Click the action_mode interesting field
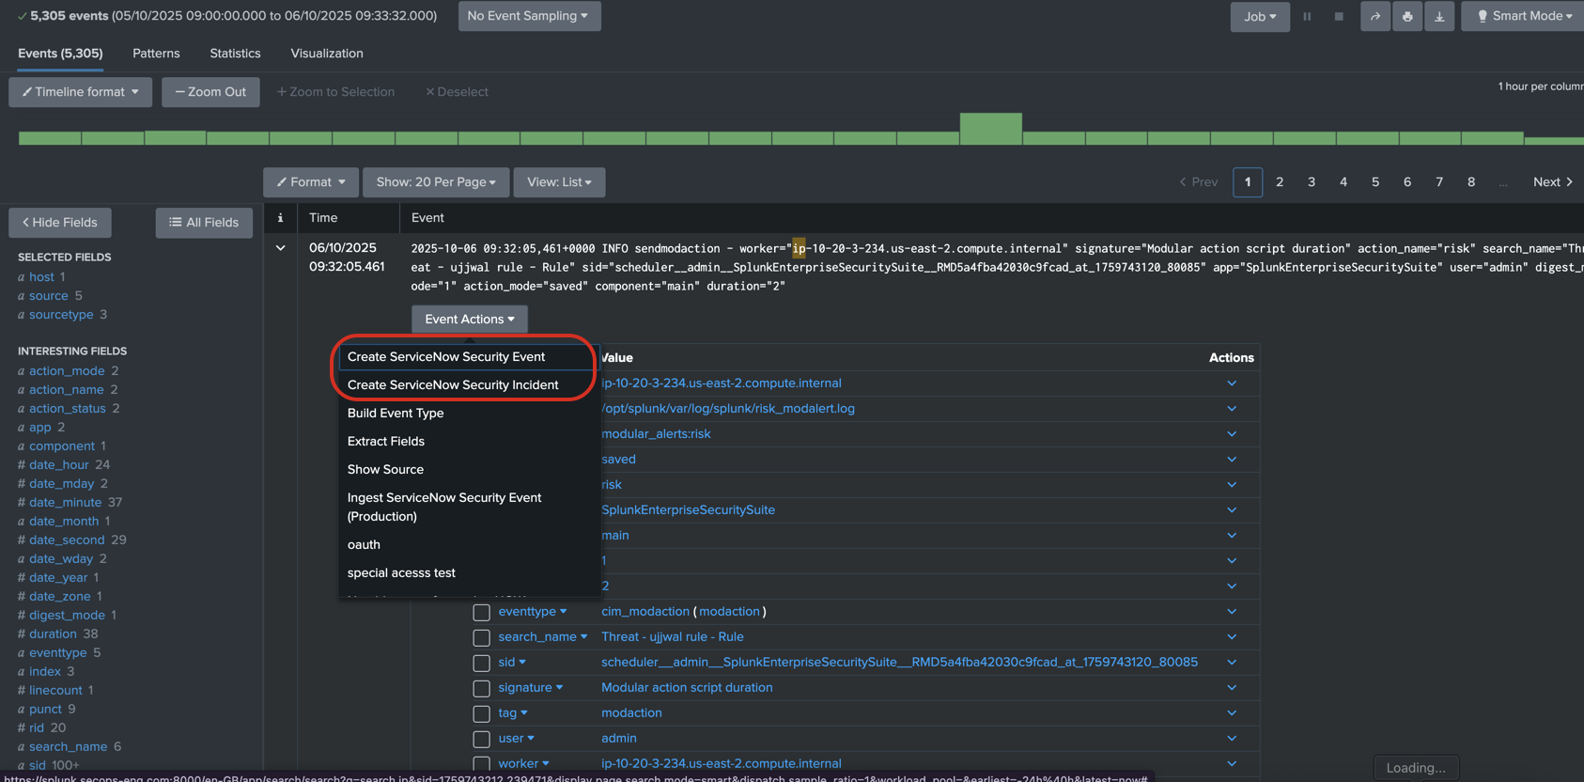 point(67,371)
